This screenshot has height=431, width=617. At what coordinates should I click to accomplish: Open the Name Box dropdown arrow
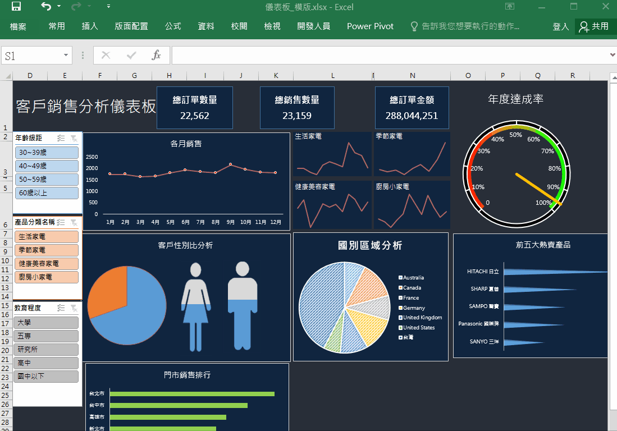pyautogui.click(x=66, y=56)
